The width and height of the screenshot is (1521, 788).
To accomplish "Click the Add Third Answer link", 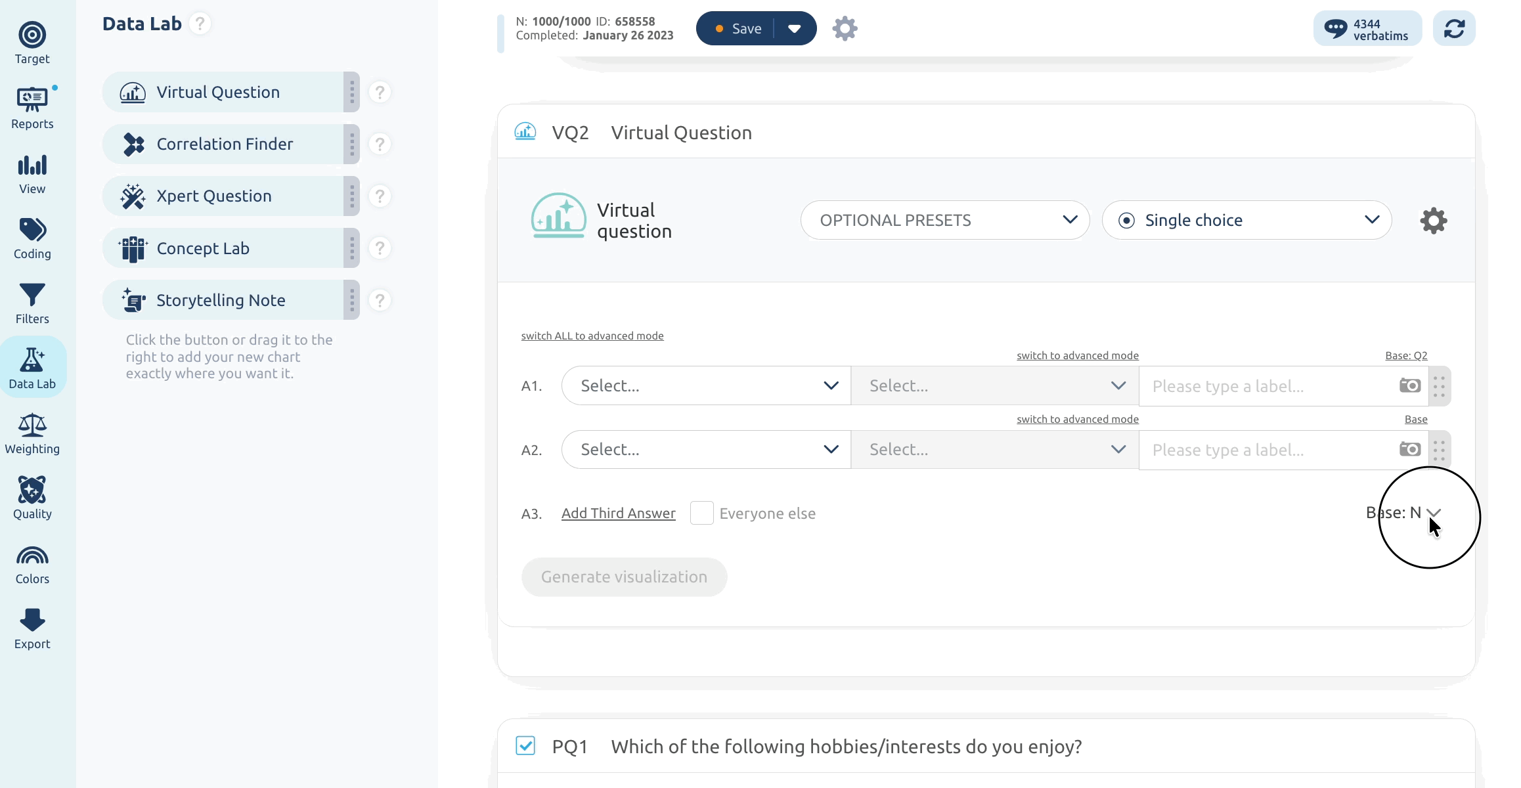I will (x=618, y=513).
